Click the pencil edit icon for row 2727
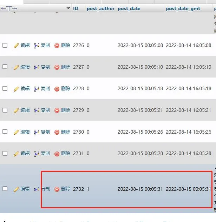 coord(16,67)
